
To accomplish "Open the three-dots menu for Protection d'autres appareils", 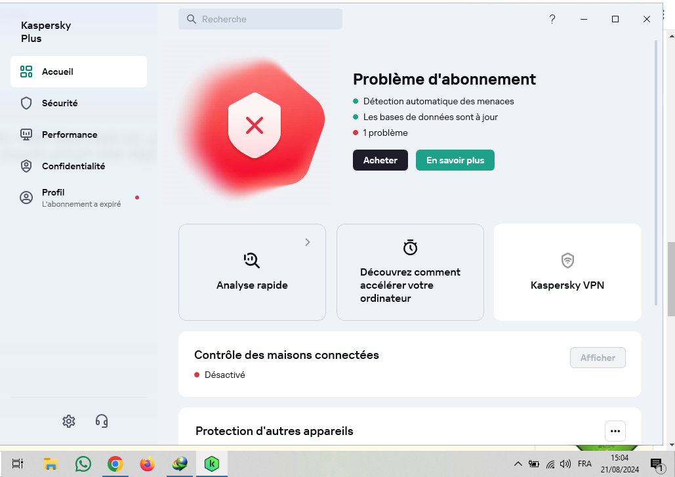I will pyautogui.click(x=615, y=431).
